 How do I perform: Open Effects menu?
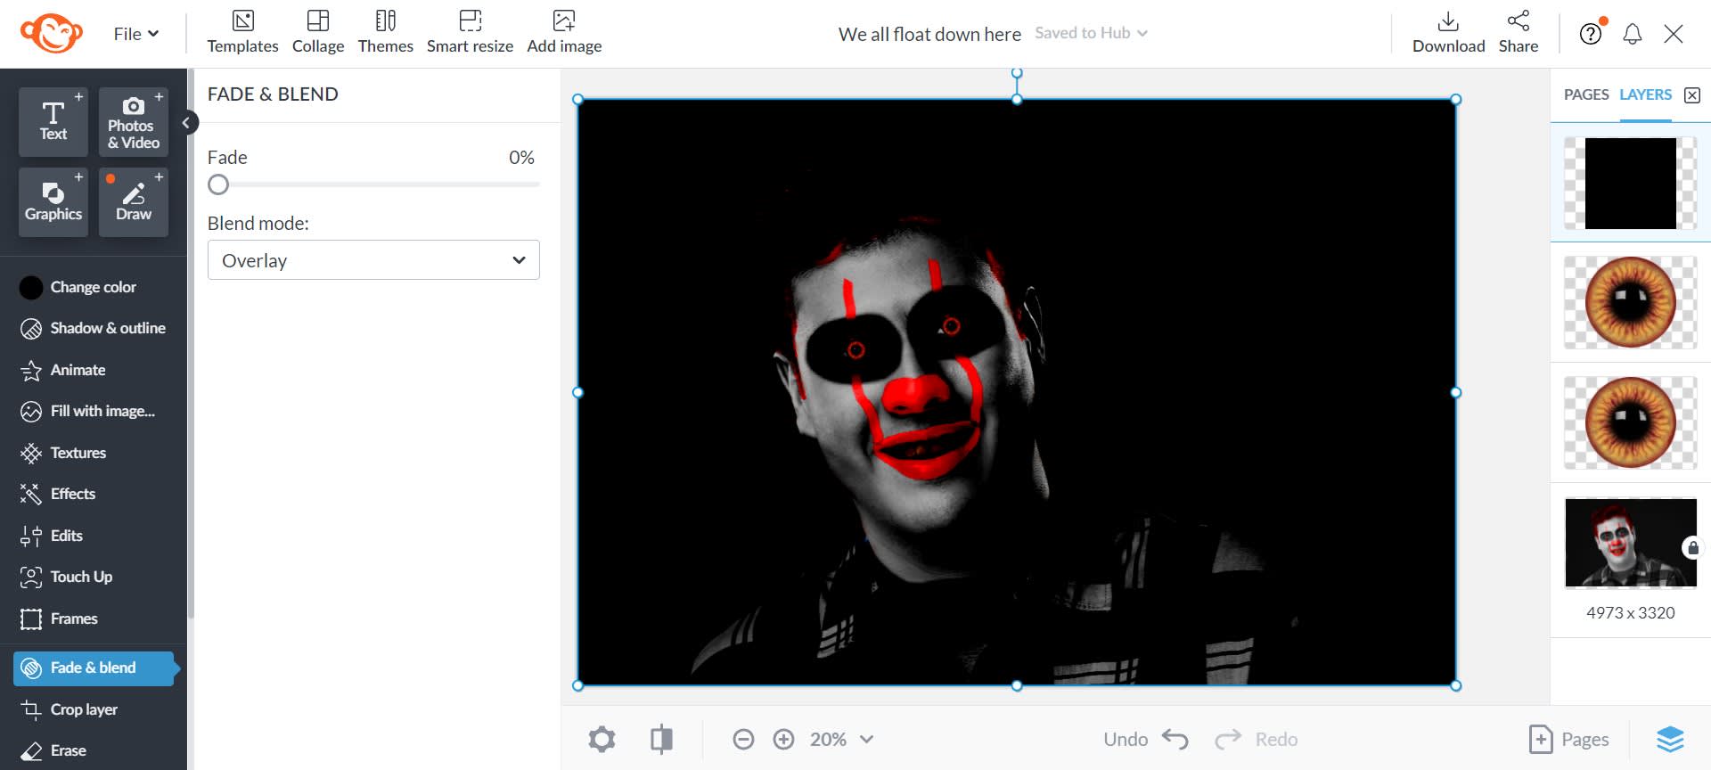(57, 494)
